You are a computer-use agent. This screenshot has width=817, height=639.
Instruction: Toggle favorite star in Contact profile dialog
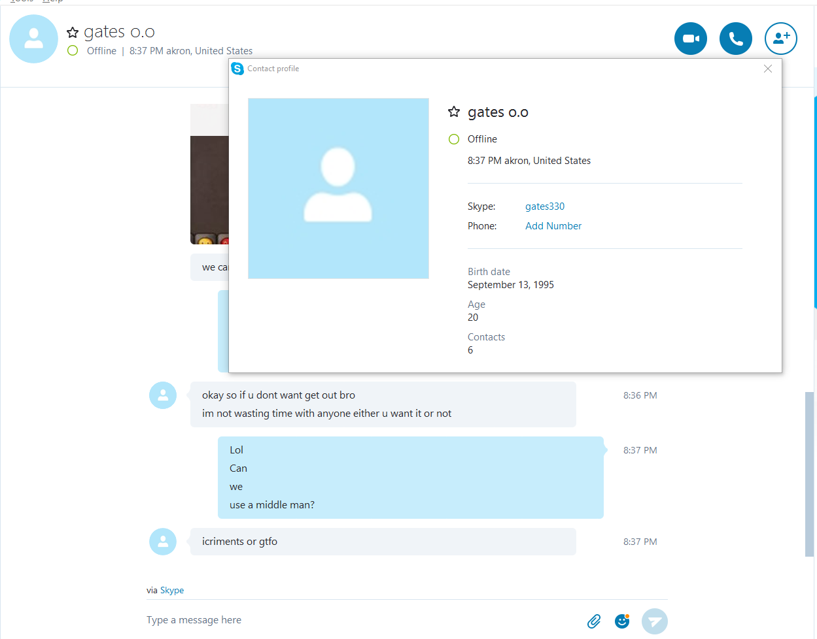point(454,112)
